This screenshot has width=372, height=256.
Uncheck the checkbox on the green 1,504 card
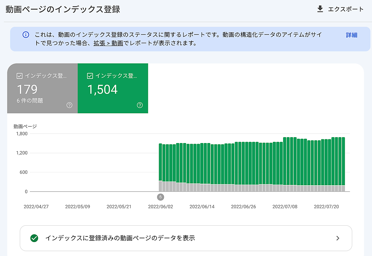click(90, 76)
